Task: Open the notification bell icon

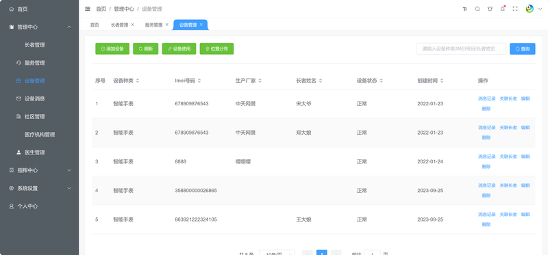Action: point(503,9)
